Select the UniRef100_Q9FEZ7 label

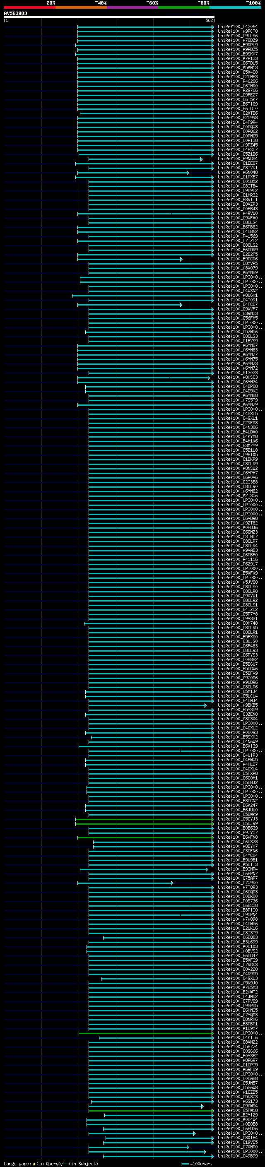click(x=238, y=95)
